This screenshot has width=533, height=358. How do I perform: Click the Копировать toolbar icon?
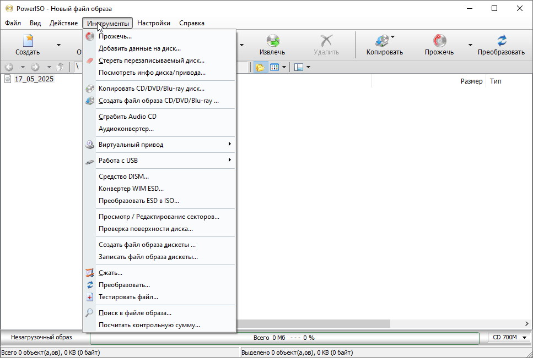[382, 41]
